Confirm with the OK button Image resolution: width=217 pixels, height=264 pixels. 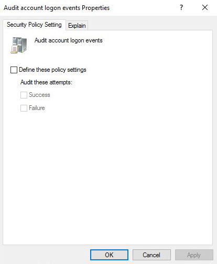pyautogui.click(x=109, y=255)
